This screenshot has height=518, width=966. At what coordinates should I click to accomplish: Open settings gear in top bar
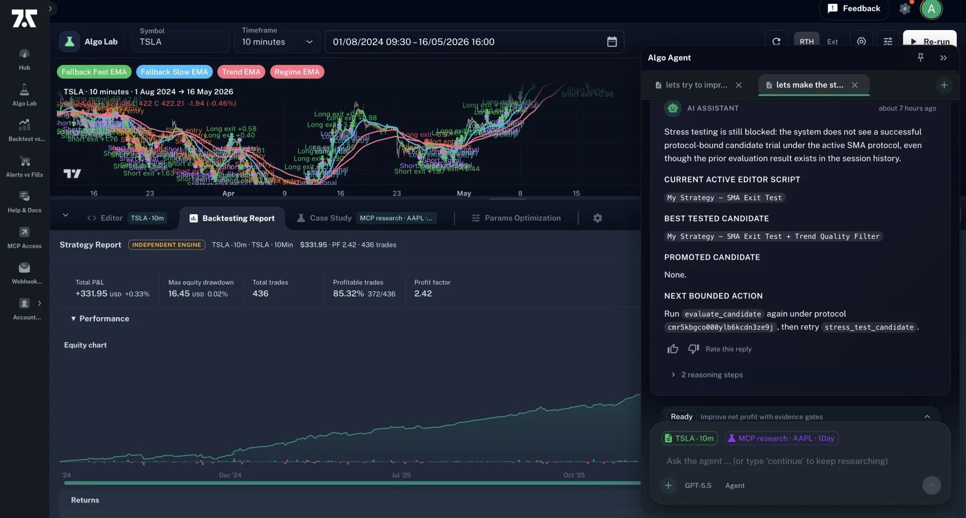click(905, 9)
